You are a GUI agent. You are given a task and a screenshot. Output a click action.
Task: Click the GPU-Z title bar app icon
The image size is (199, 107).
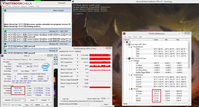[60, 49]
